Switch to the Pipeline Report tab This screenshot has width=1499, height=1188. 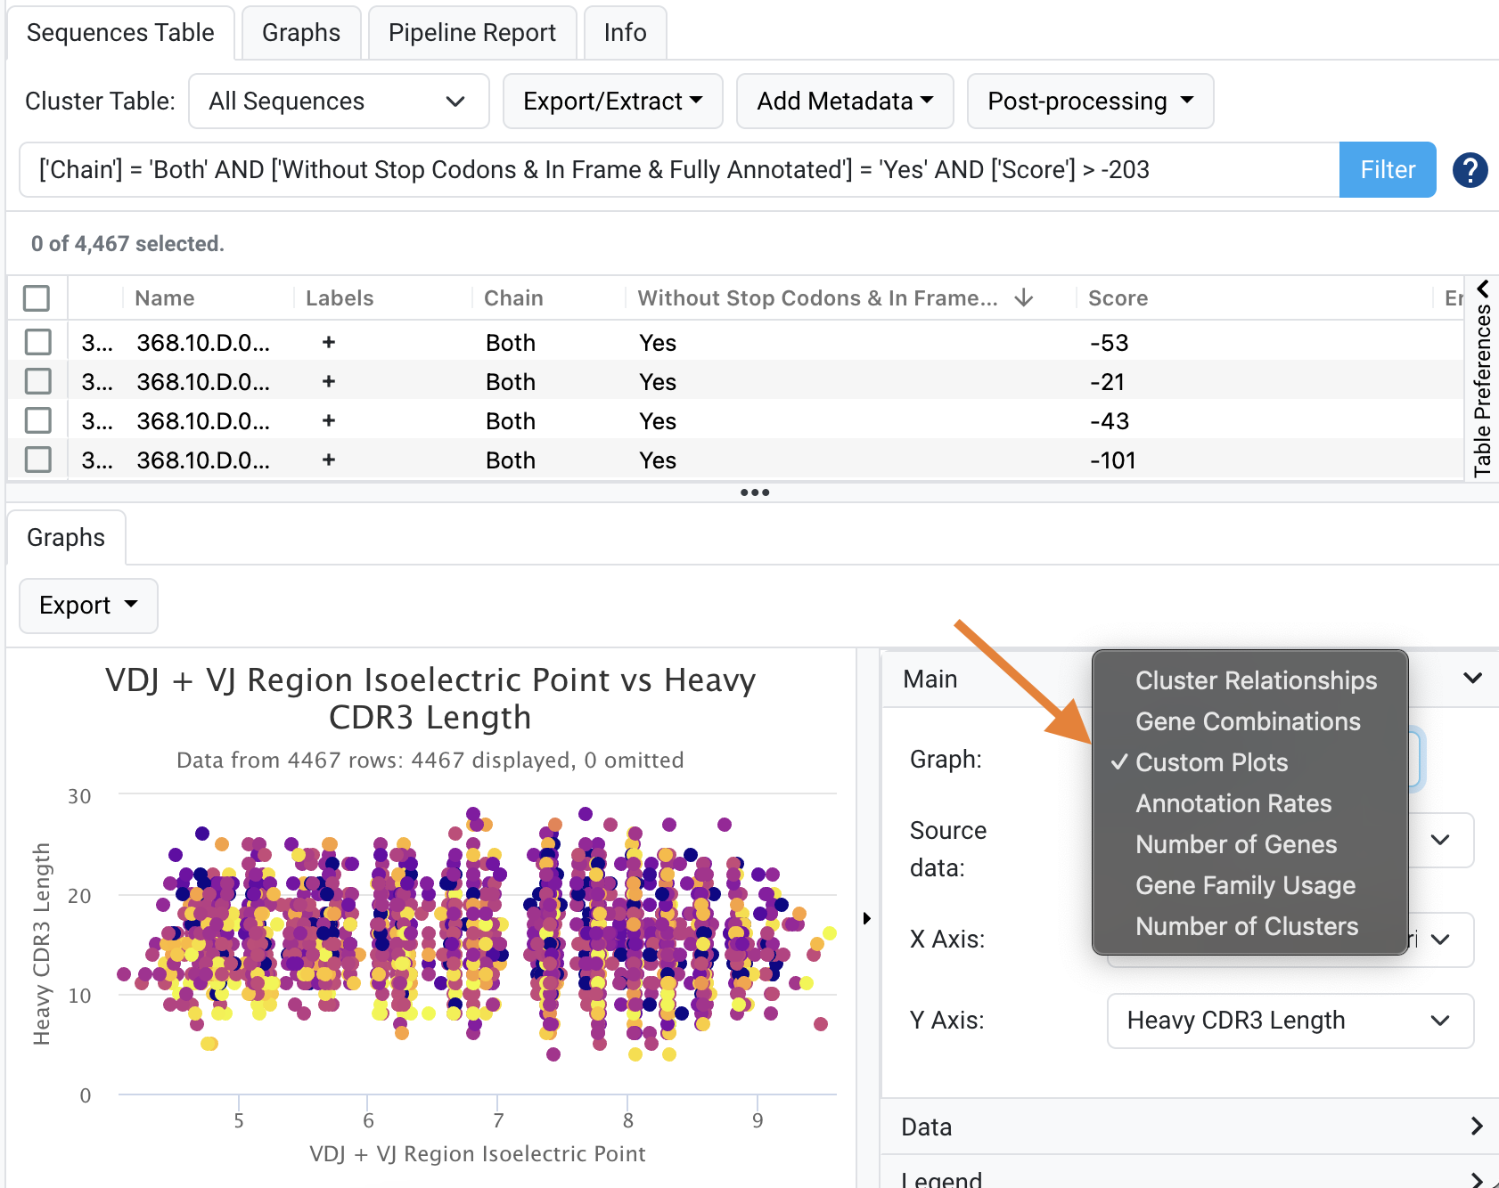point(471,33)
